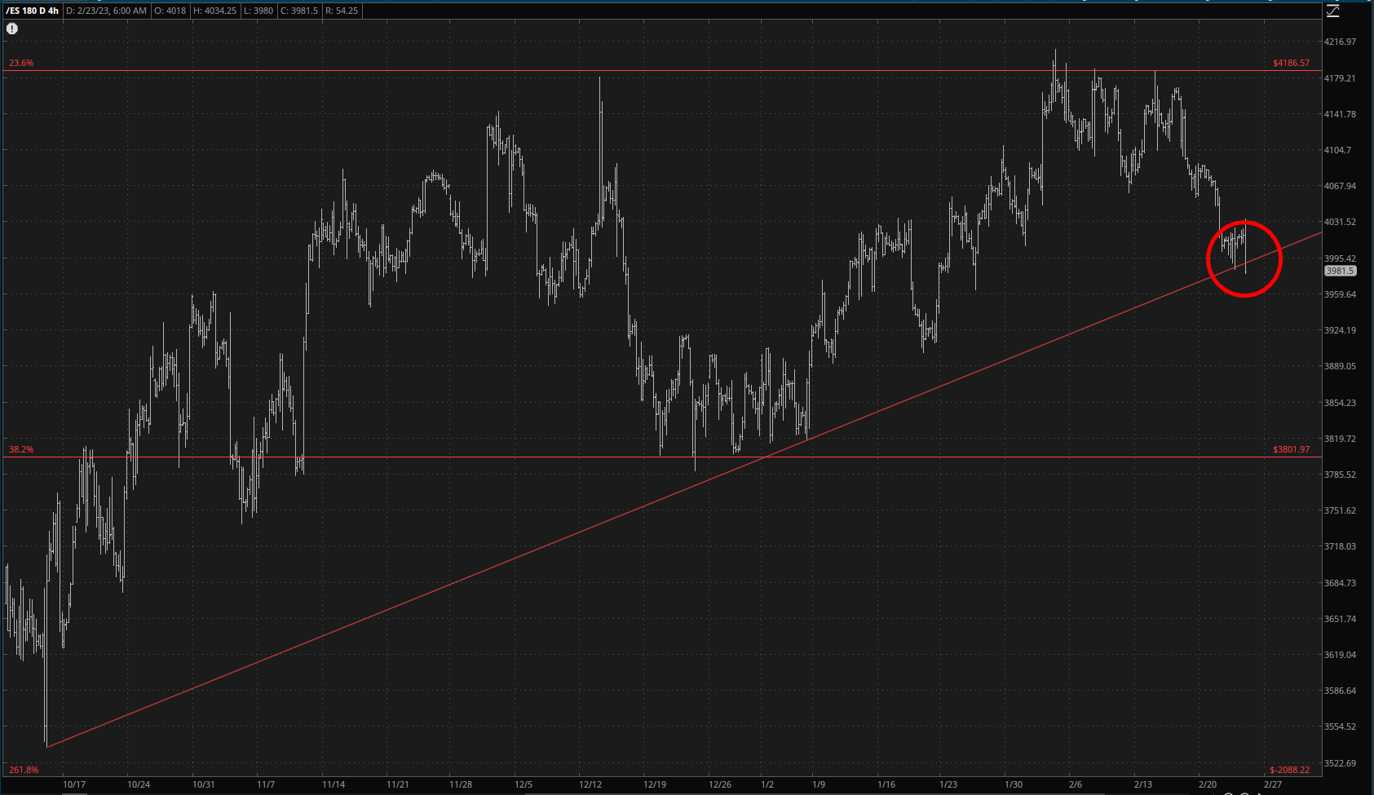This screenshot has width=1374, height=795.
Task: Click the 4216.97 price axis label
Action: (1340, 42)
